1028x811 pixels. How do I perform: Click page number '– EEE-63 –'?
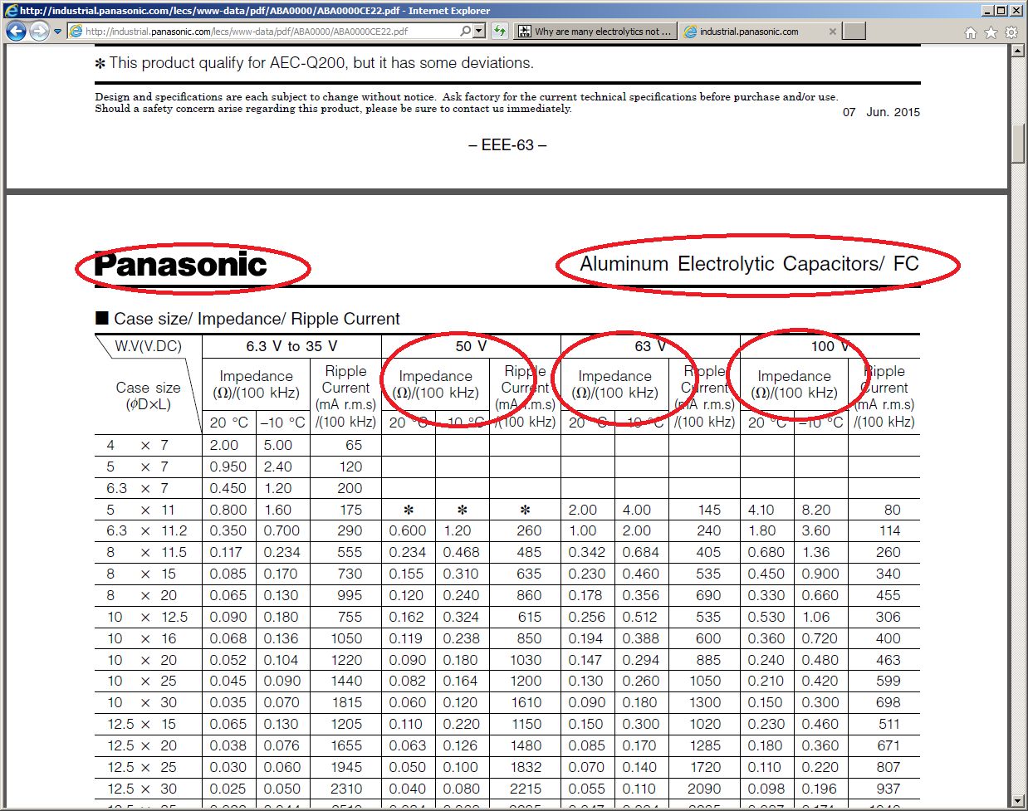pyautogui.click(x=507, y=145)
